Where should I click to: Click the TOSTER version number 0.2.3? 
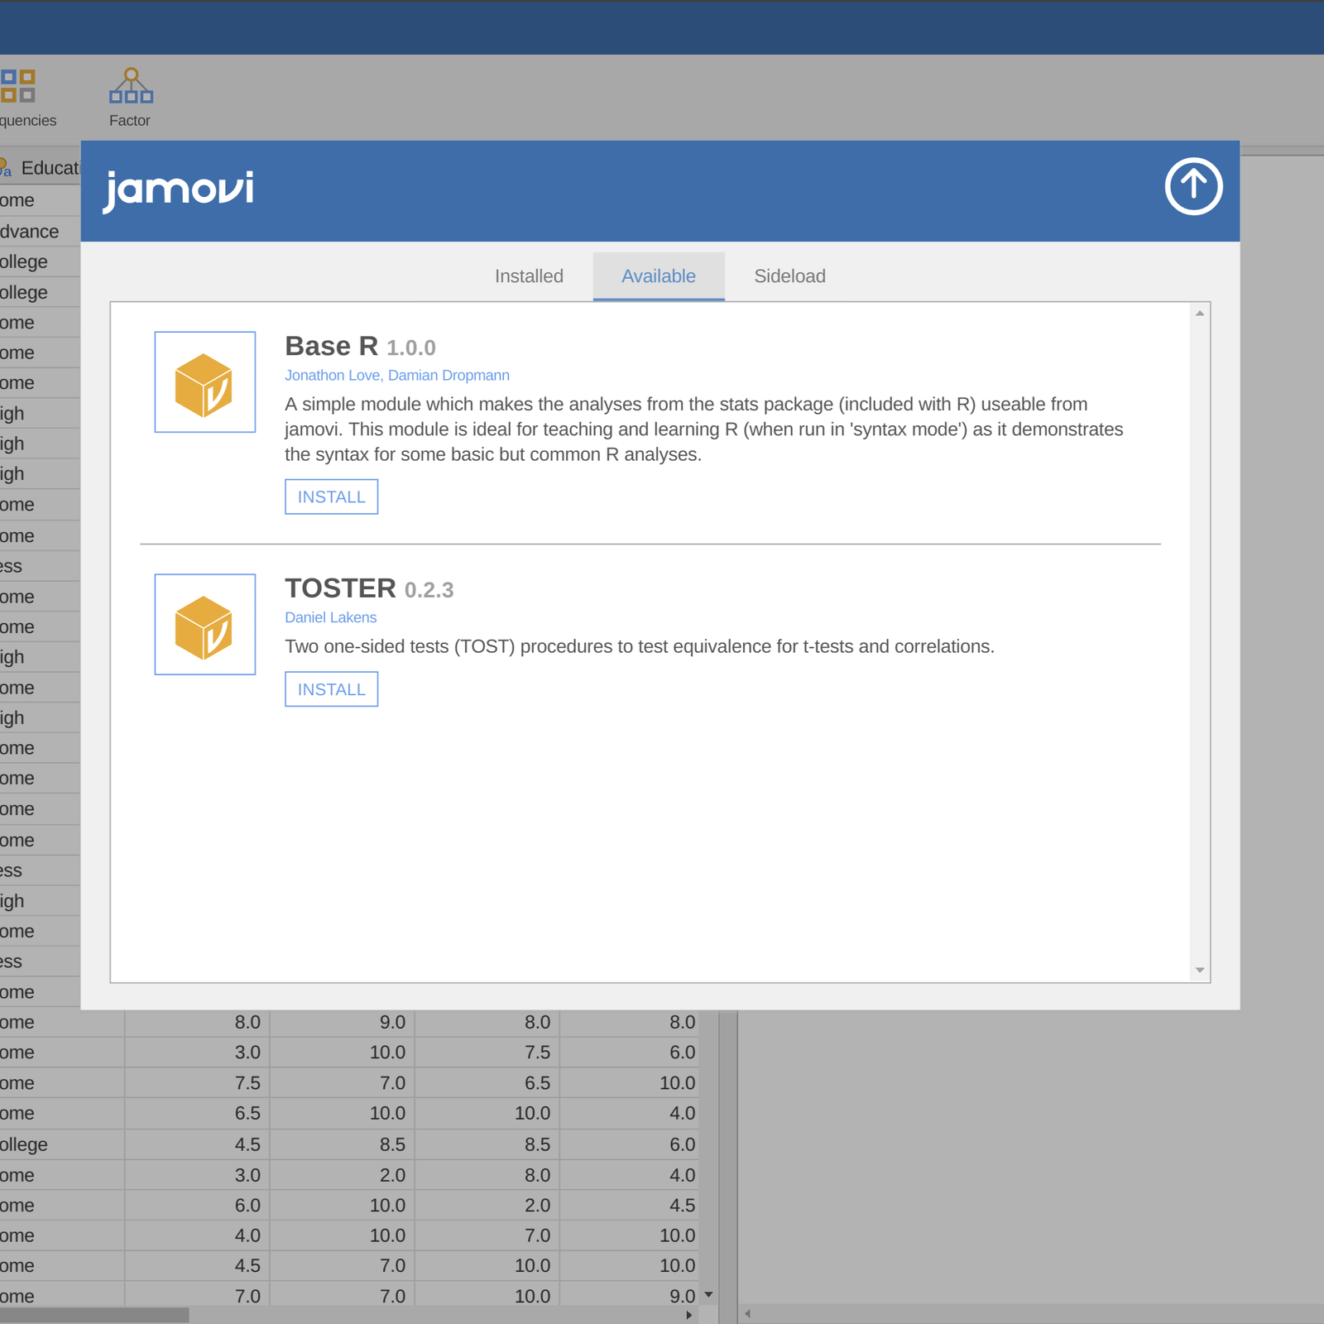tap(429, 590)
